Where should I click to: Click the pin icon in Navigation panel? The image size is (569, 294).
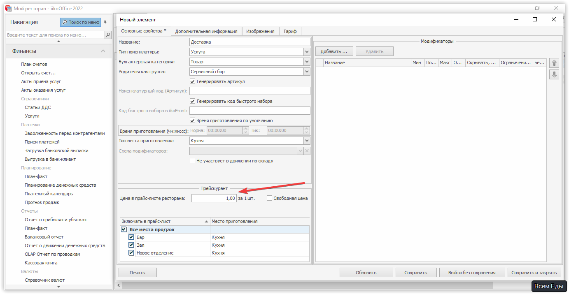105,22
